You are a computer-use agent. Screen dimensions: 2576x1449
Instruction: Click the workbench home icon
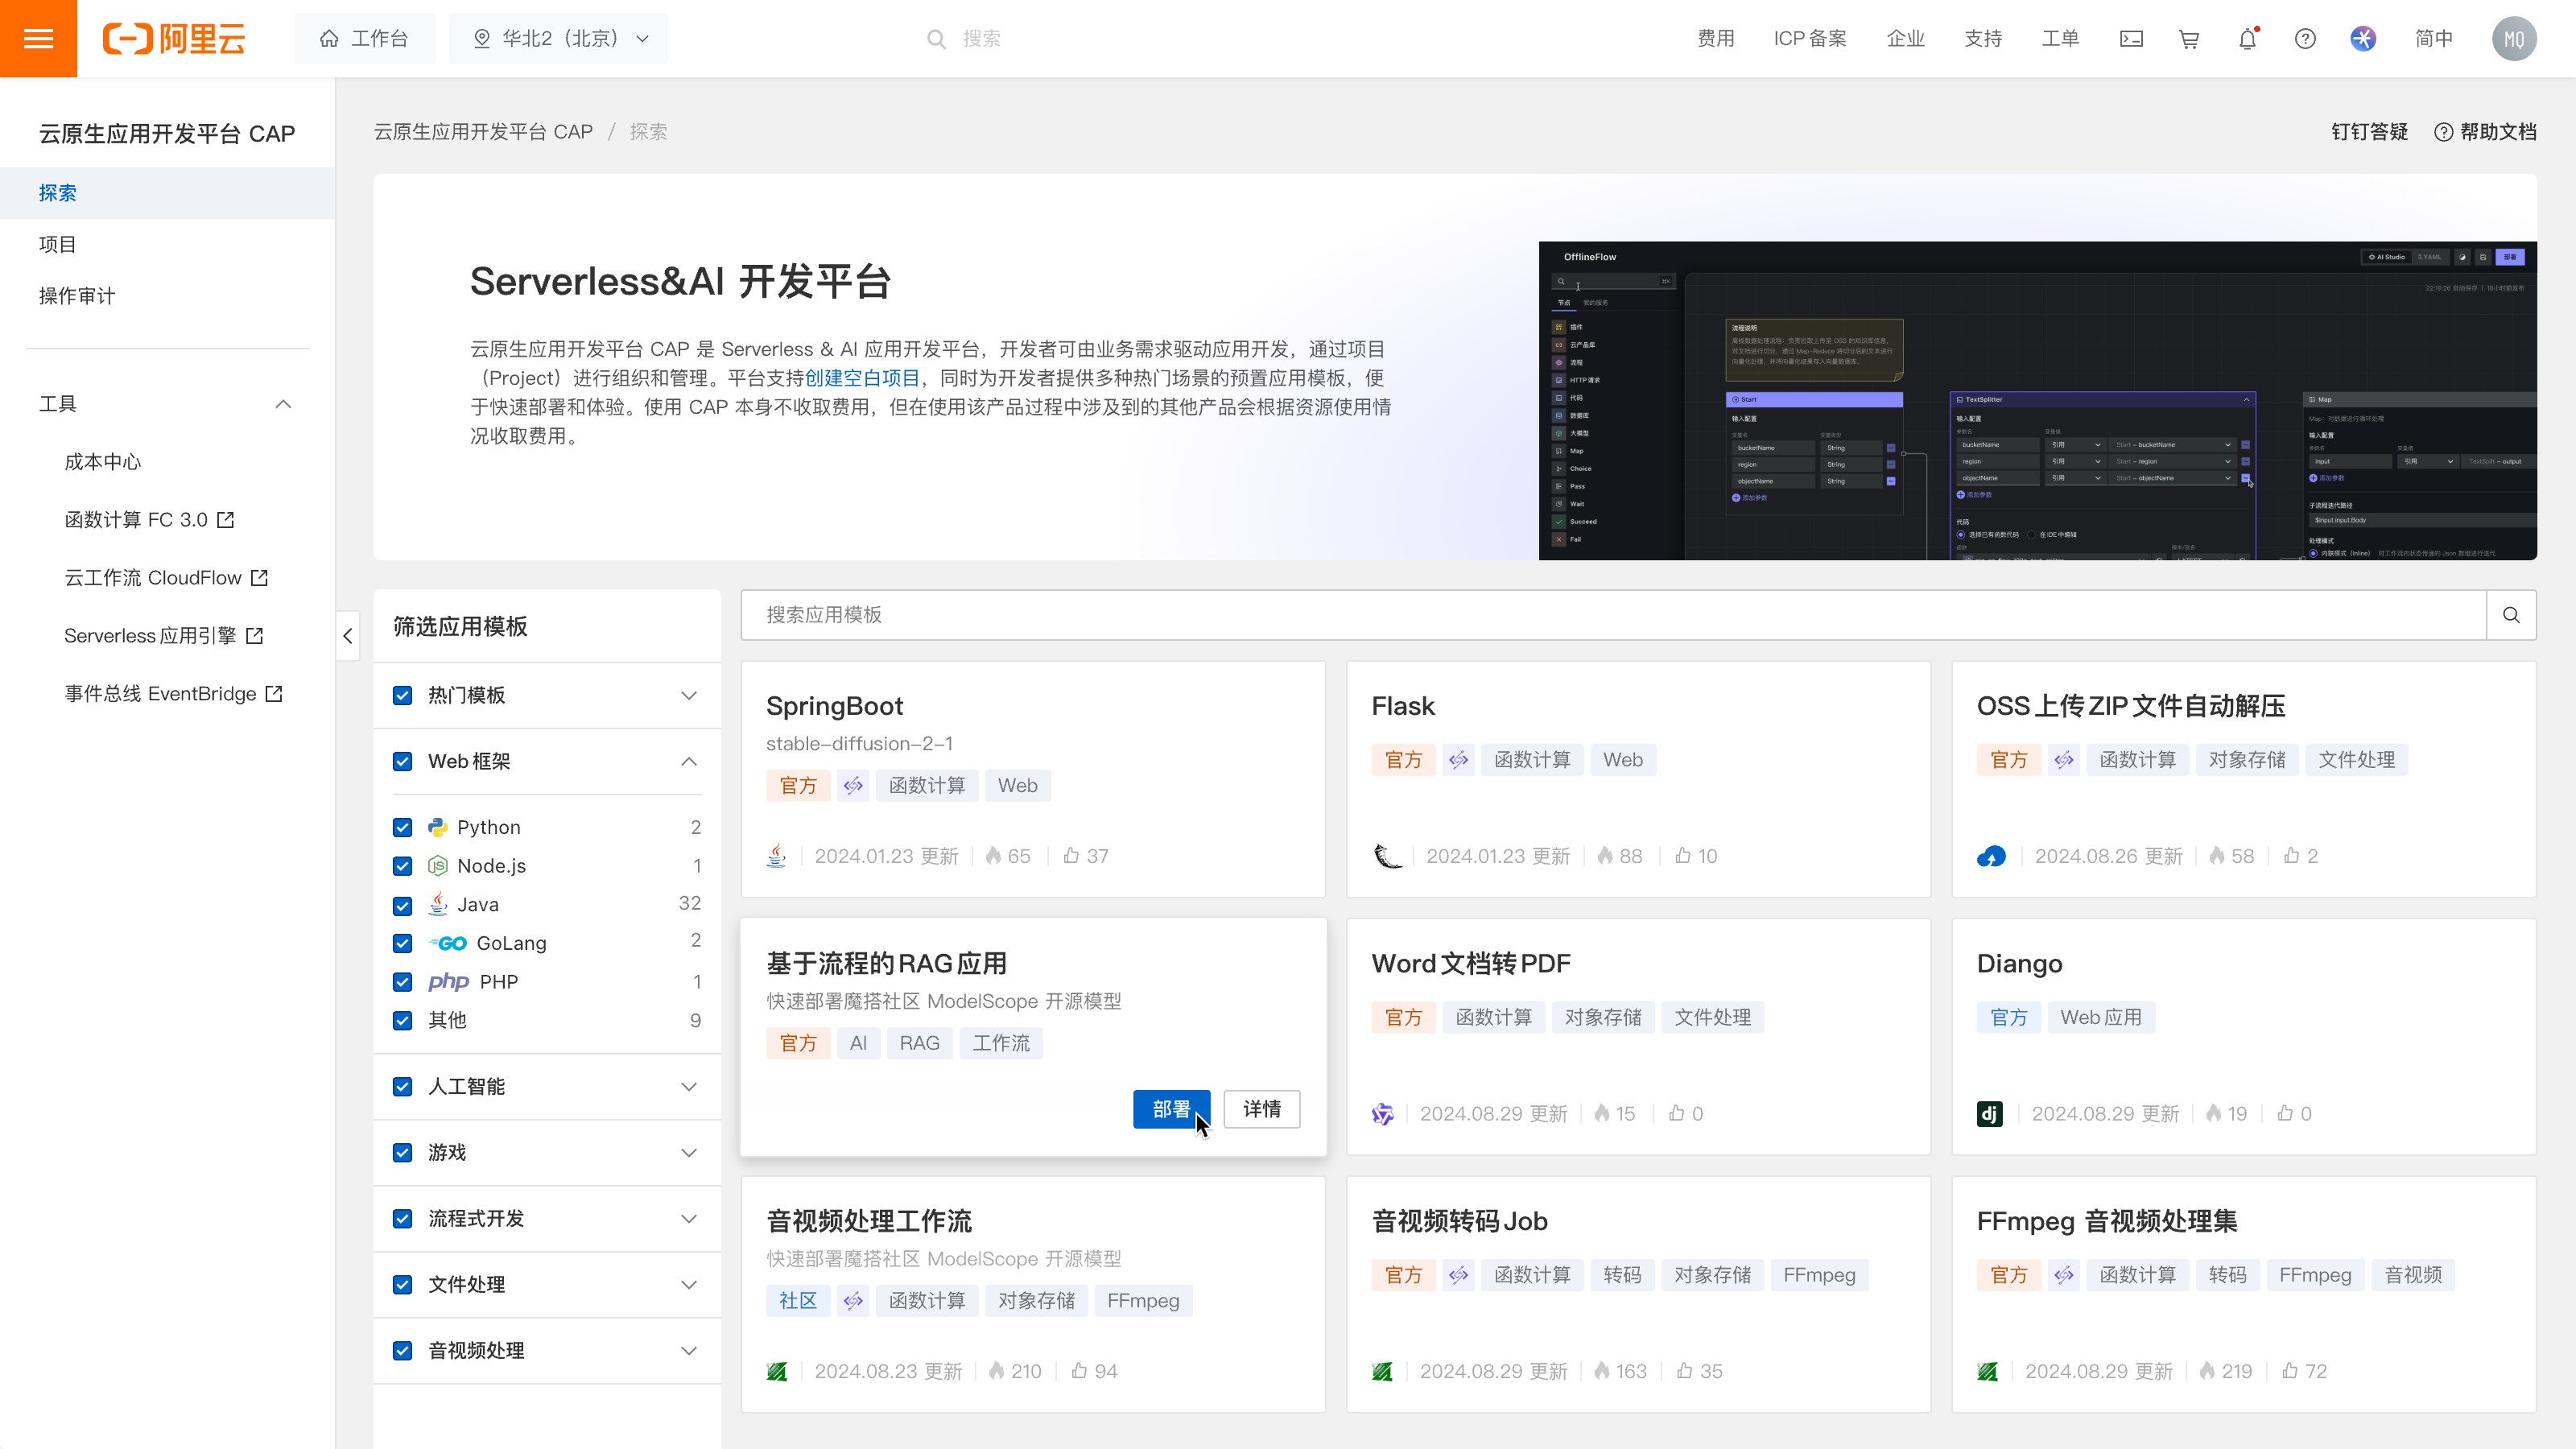pyautogui.click(x=330, y=38)
